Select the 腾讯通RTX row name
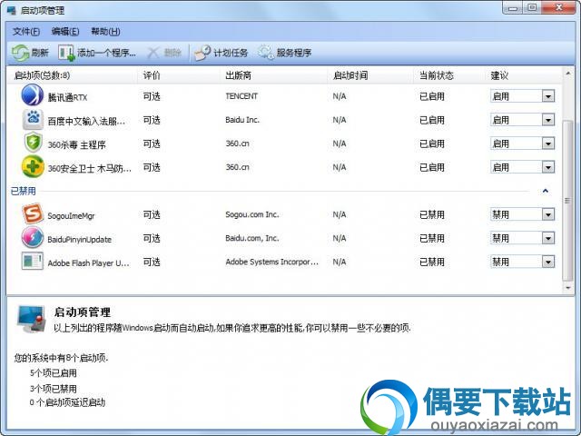The width and height of the screenshot is (581, 436). click(67, 97)
